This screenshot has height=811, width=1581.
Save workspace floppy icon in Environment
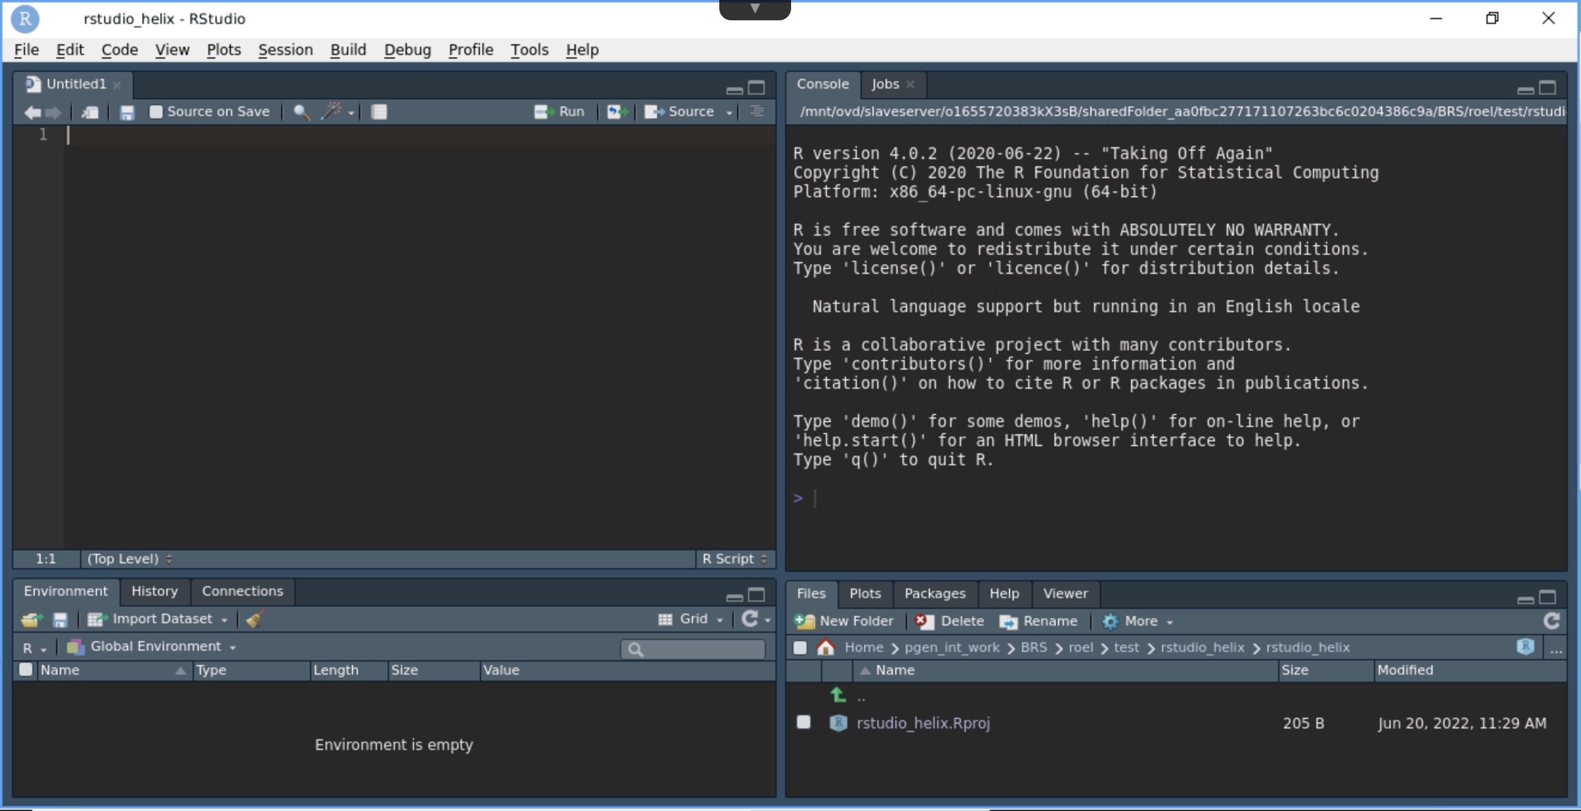(60, 620)
